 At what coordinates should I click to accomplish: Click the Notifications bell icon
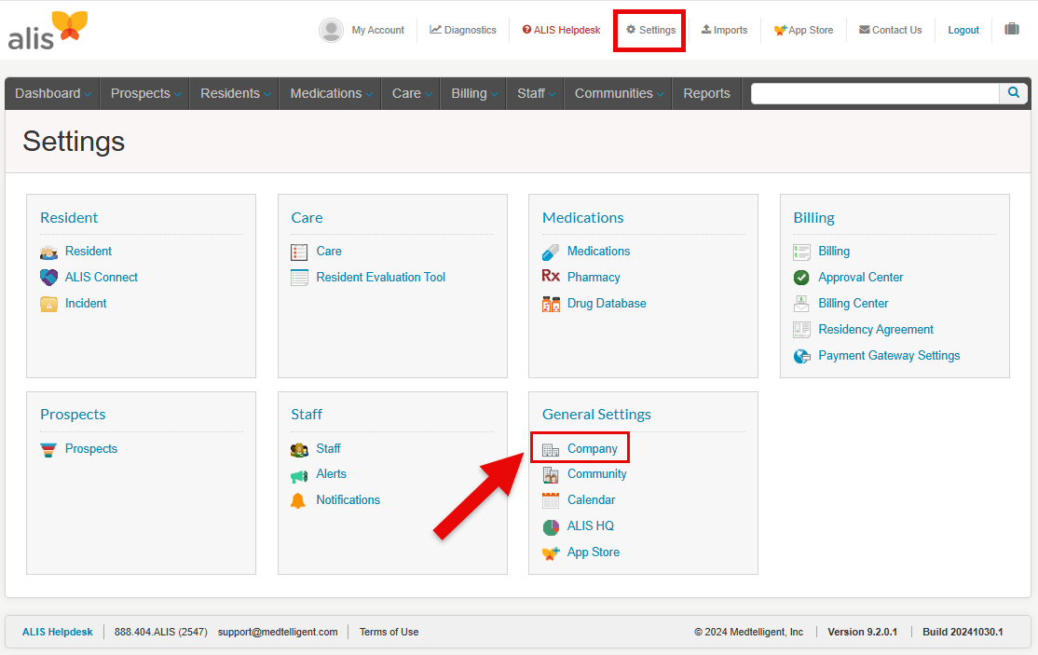[x=298, y=501]
